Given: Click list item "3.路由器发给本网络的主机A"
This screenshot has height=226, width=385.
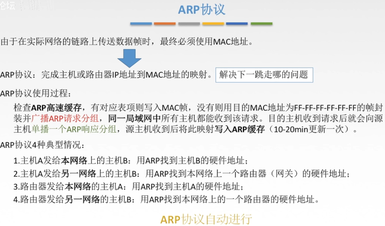Looking at the screenshot, I should 68,187.
